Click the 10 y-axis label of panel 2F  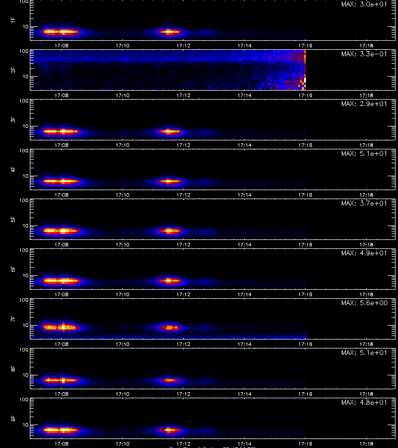pos(25,76)
